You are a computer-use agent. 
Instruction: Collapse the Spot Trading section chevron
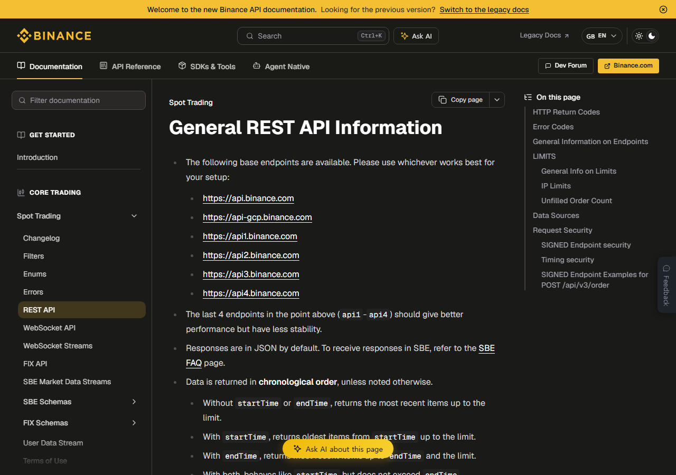click(134, 216)
